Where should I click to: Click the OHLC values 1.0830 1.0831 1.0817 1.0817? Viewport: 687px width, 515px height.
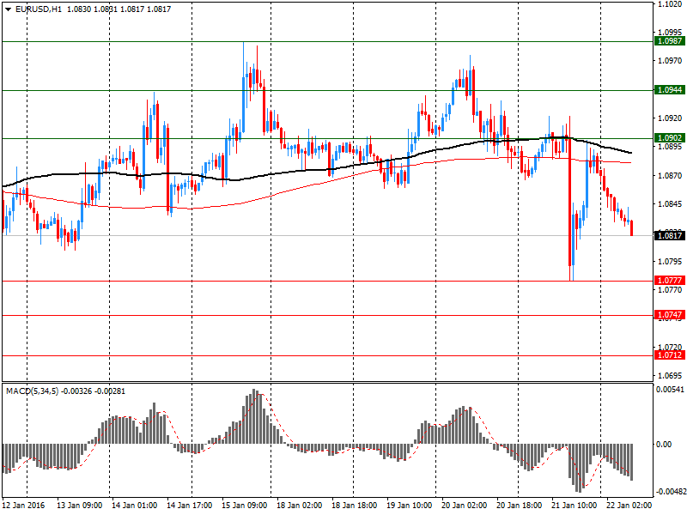click(x=119, y=9)
